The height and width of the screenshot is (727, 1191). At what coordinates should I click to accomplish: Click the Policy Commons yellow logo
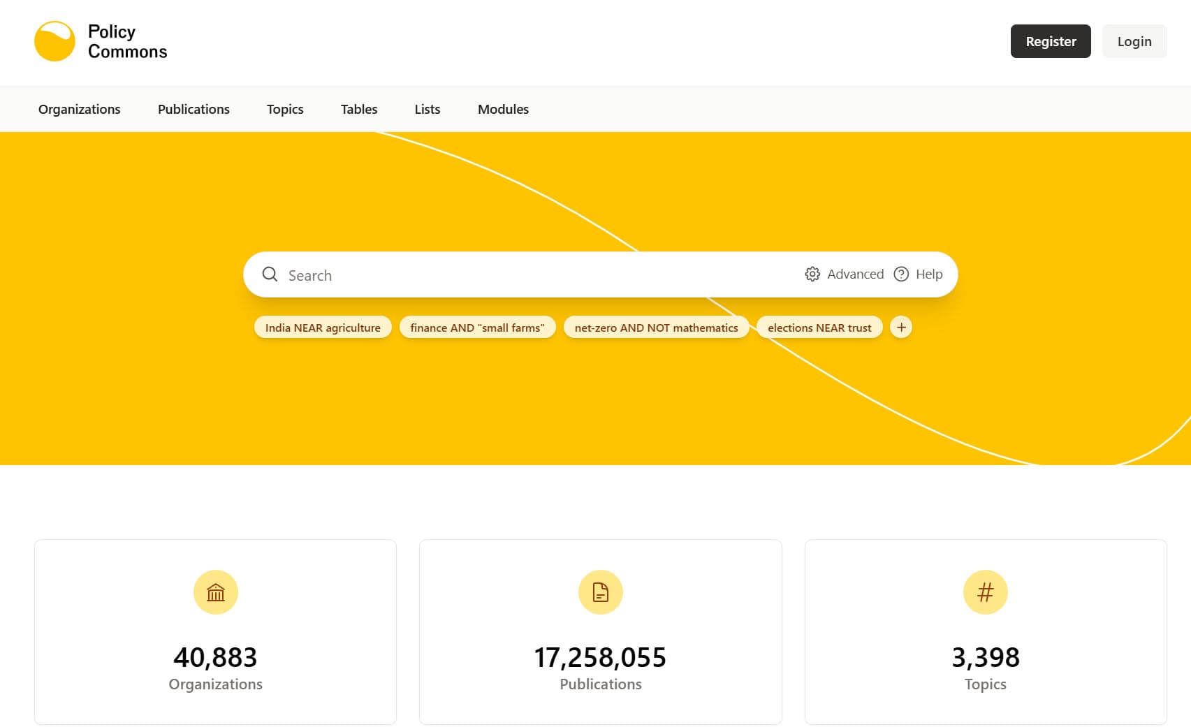pos(54,41)
